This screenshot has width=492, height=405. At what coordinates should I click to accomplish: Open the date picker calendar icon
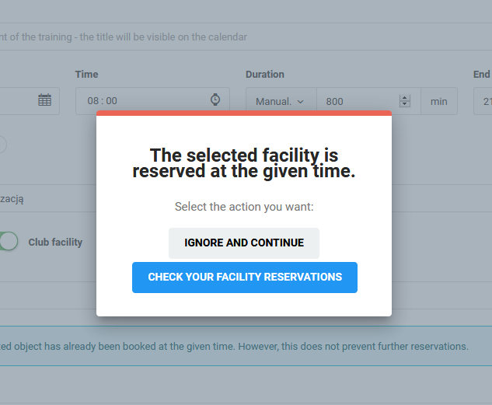(44, 100)
